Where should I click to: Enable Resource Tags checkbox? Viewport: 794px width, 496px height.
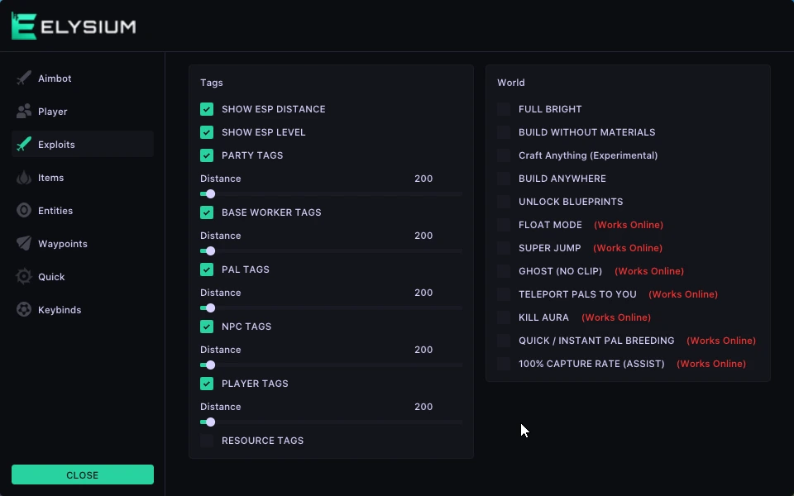tap(207, 441)
